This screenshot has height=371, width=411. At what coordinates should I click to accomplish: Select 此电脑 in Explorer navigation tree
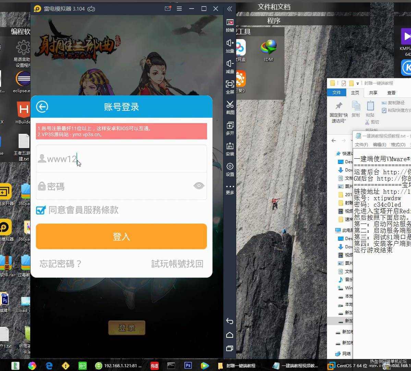click(x=344, y=230)
